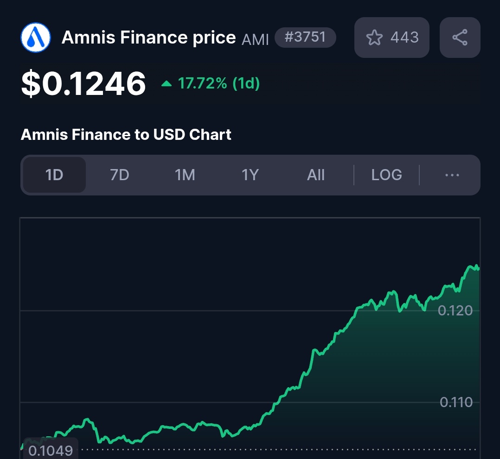This screenshot has height=459, width=500.
Task: Toggle the LOG scale chart option
Action: pos(386,175)
